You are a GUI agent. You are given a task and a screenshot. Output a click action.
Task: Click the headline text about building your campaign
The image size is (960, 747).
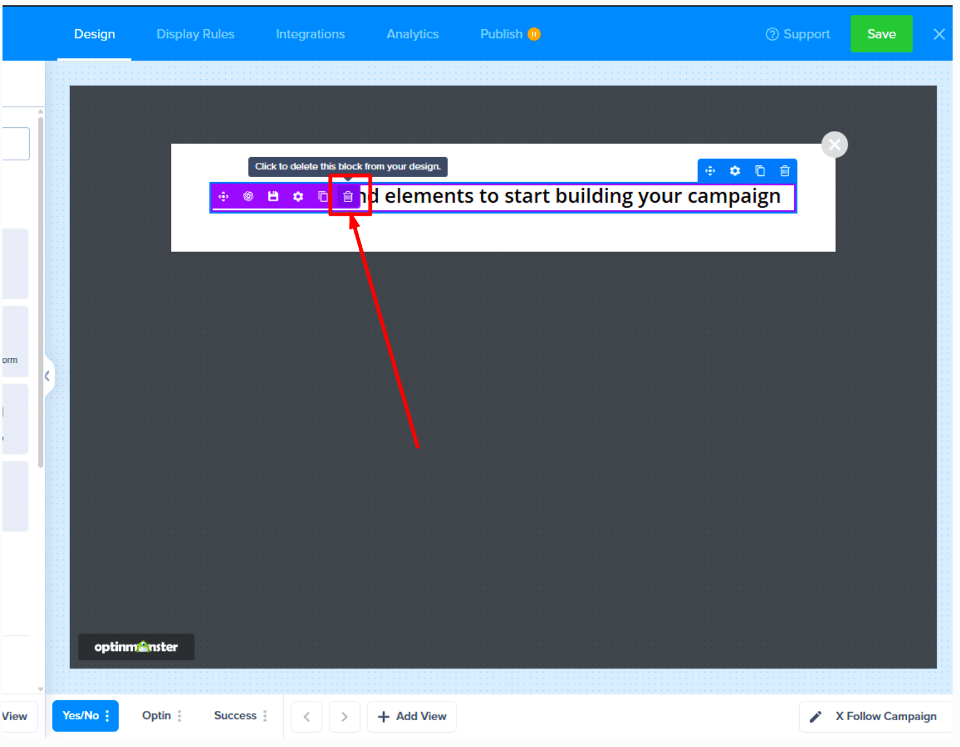click(571, 196)
